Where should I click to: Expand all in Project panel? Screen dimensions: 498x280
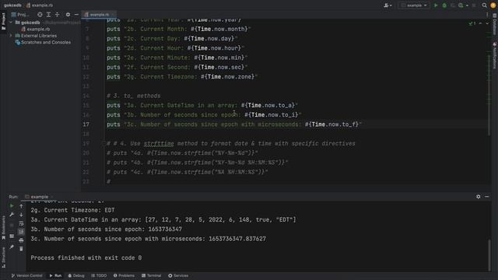[x=48, y=15]
